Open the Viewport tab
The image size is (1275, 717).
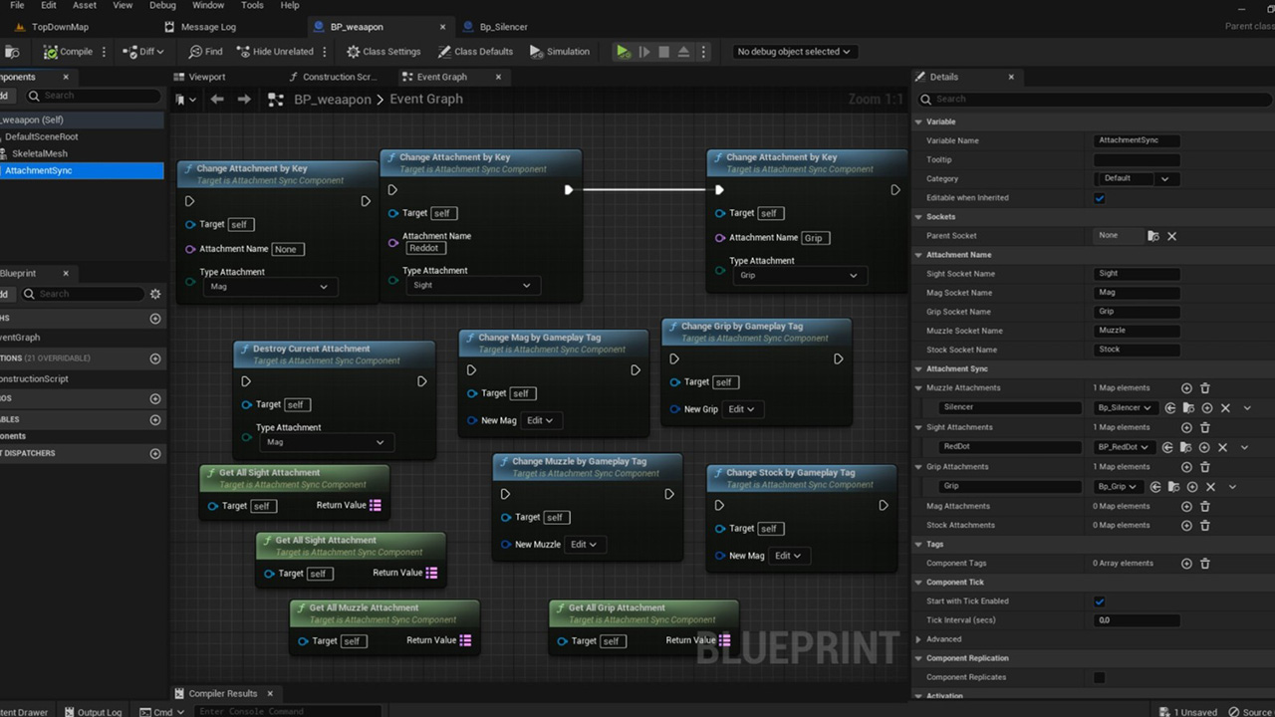pos(206,77)
